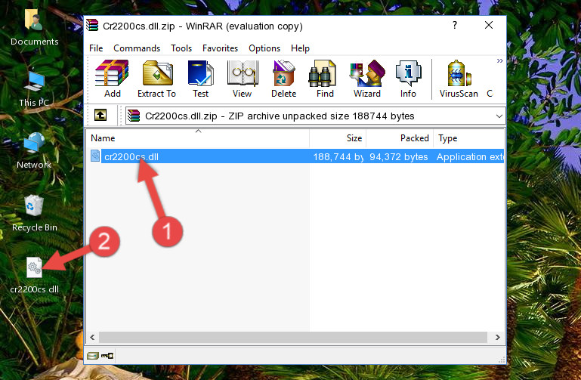The image size is (581, 380).
Task: Click the cr2200cs.dll file icon in list
Action: coord(95,156)
